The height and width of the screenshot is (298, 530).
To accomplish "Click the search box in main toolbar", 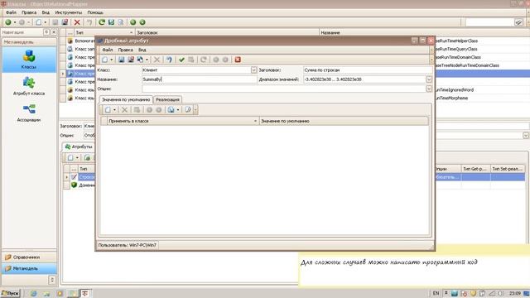I will [489, 22].
